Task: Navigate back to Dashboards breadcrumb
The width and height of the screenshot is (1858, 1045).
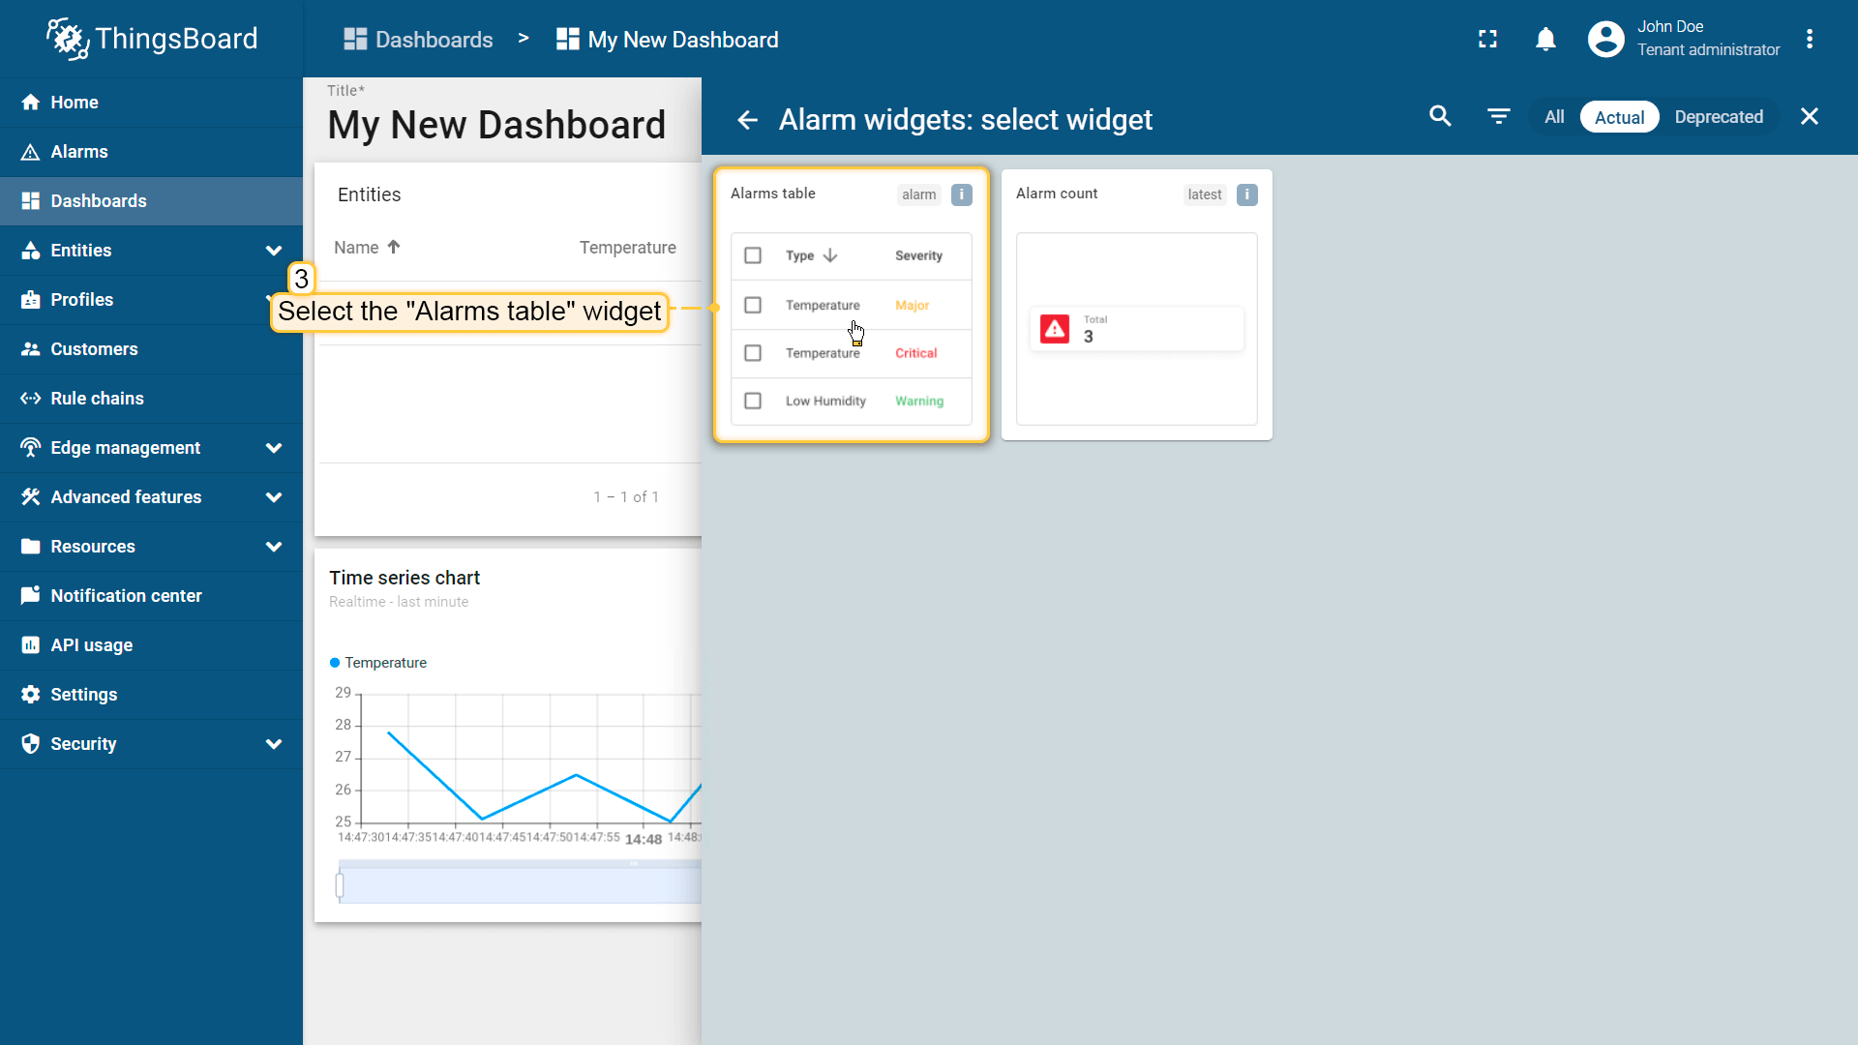Action: point(433,39)
